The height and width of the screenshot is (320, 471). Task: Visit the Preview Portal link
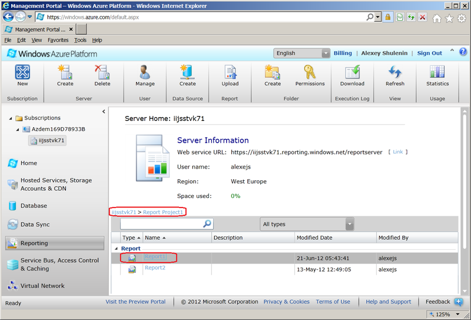click(135, 302)
